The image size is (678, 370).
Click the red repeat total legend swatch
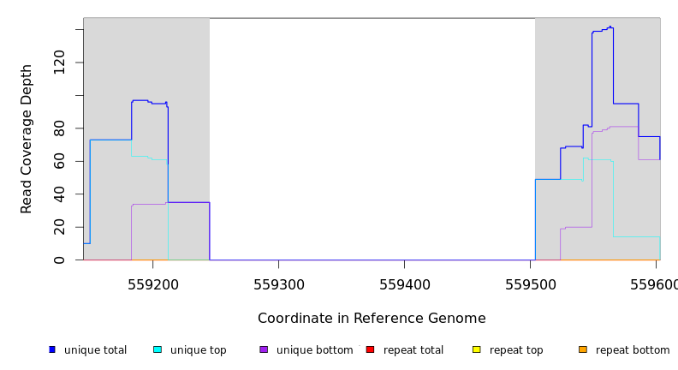pos(370,349)
